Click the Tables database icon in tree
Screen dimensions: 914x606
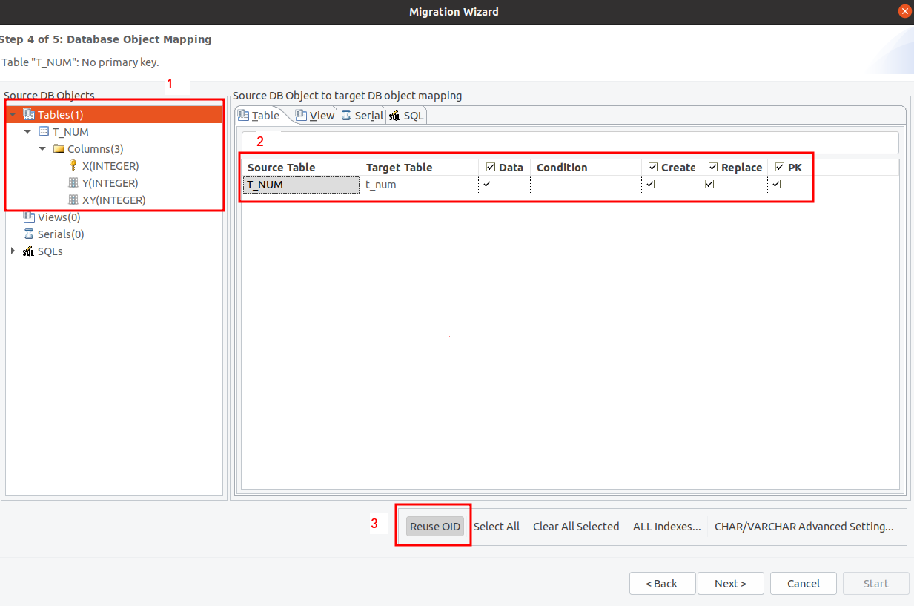point(29,115)
